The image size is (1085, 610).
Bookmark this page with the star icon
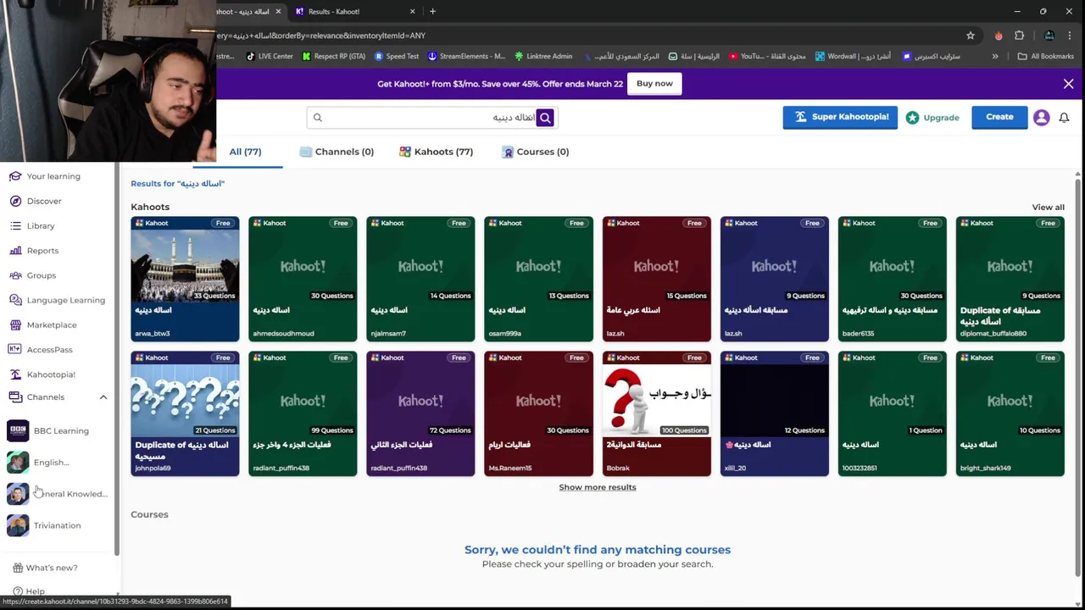click(971, 36)
